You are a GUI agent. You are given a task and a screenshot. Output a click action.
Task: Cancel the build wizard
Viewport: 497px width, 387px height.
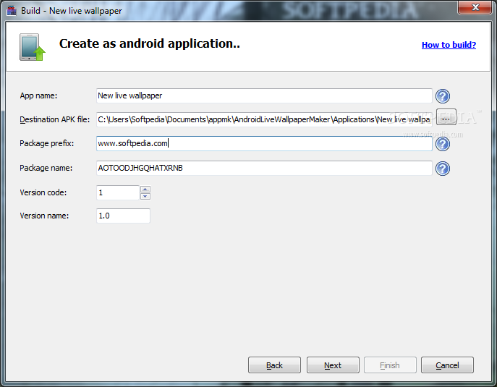click(447, 365)
